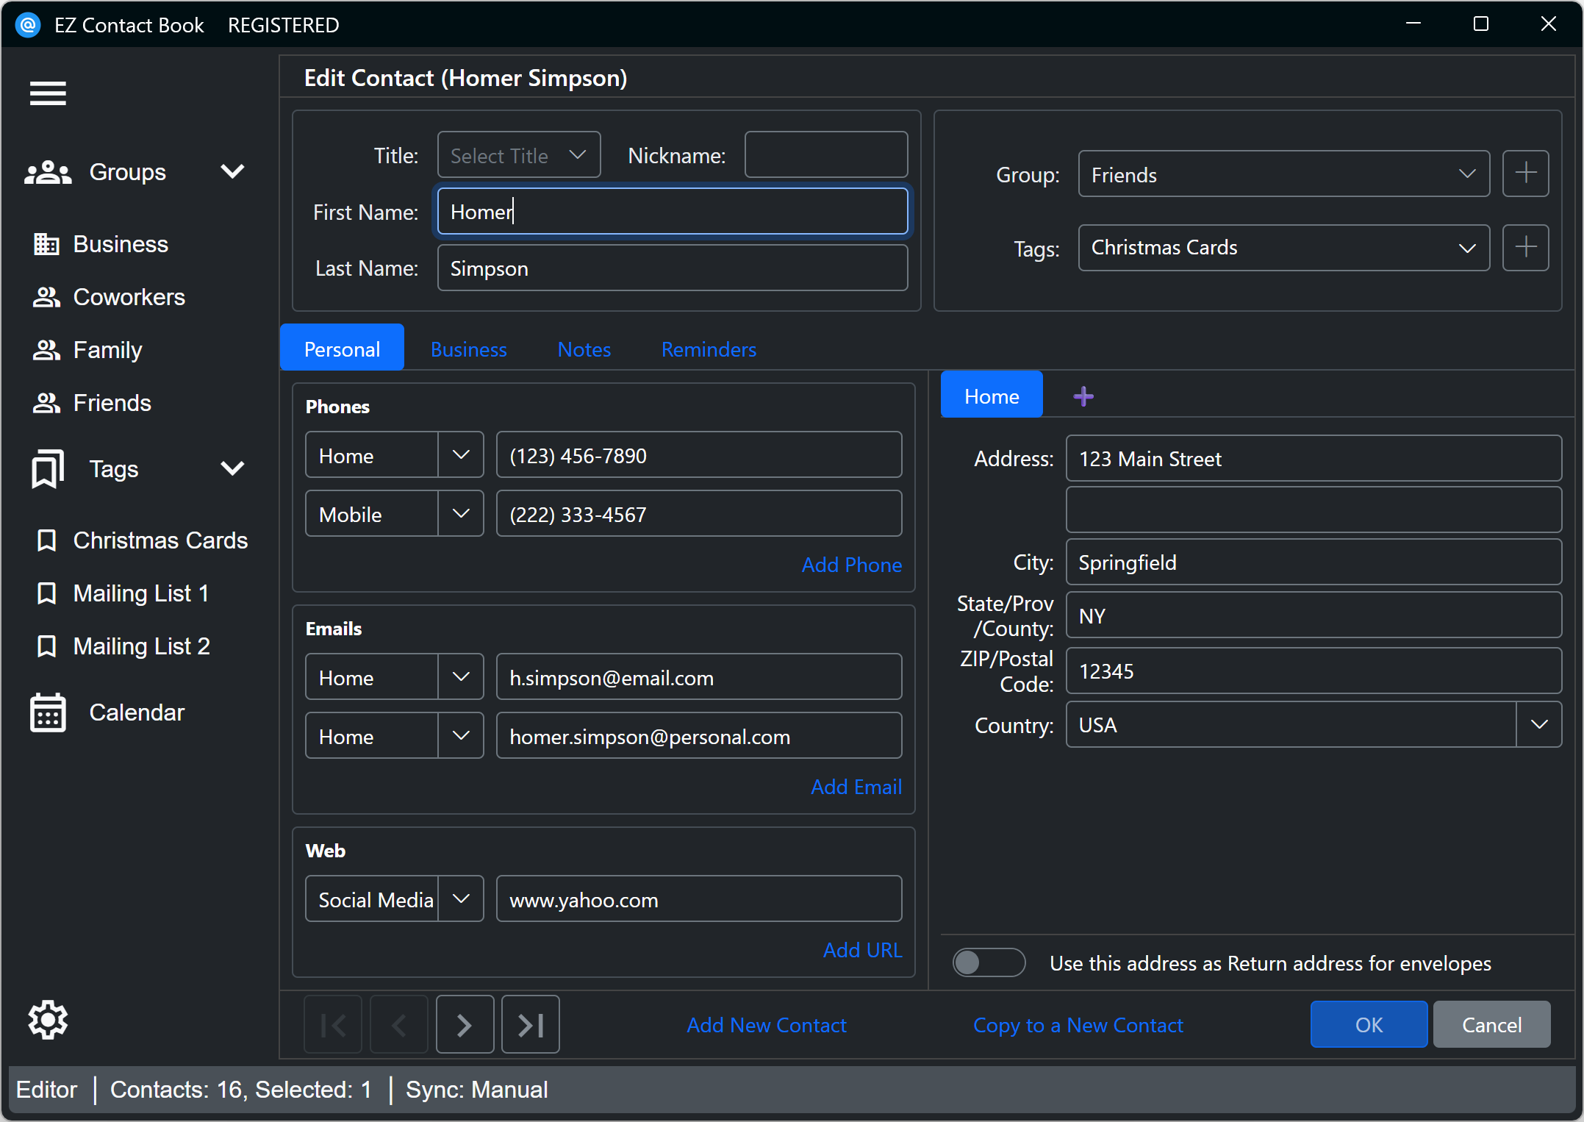Viewport: 1584px width, 1122px height.
Task: Click the Calendar icon in sidebar
Action: coord(48,712)
